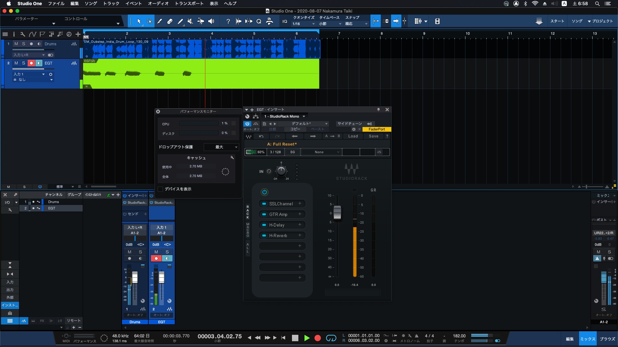Toggle the rack chain power button

[x=264, y=192]
